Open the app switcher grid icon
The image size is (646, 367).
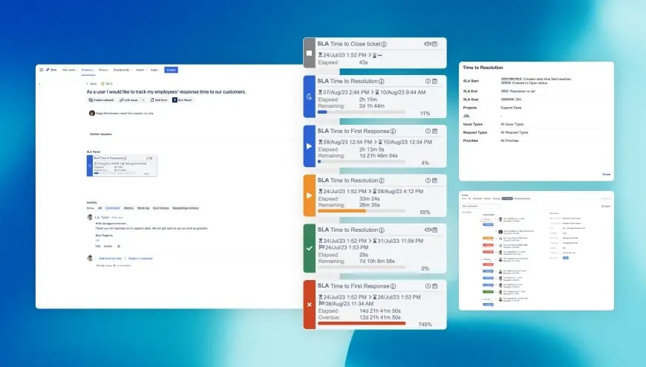tap(41, 70)
